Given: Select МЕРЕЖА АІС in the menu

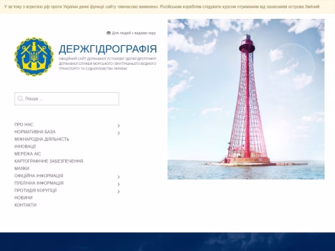Looking at the screenshot, I should click(x=28, y=154).
